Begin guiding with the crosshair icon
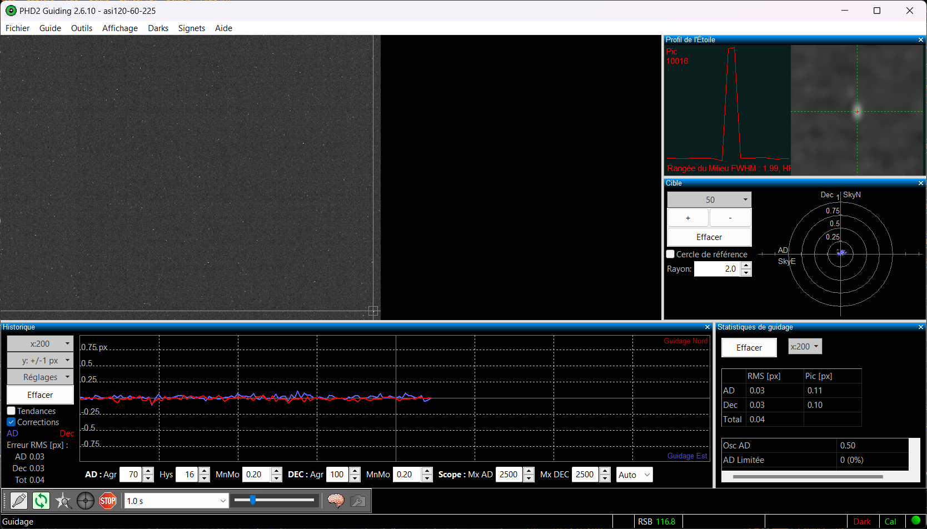The image size is (927, 529). (x=86, y=501)
